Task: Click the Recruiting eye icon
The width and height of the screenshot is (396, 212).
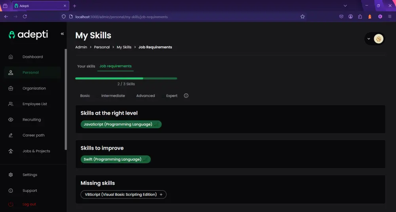Action: coord(11,119)
